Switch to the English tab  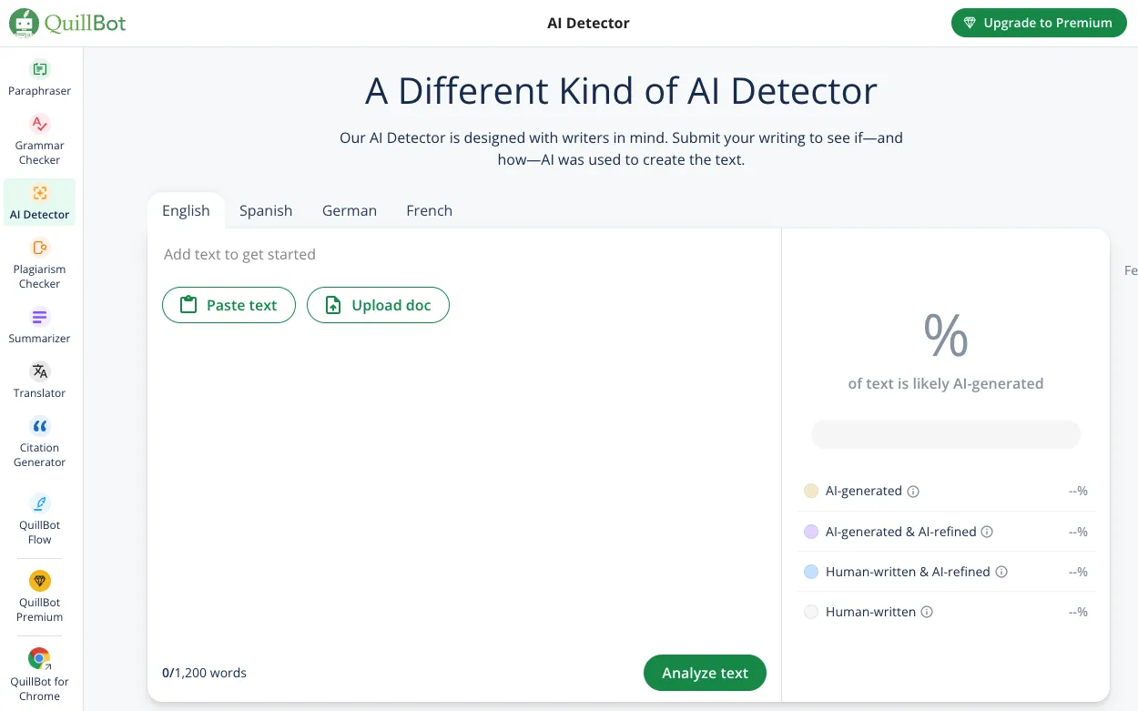pyautogui.click(x=186, y=210)
